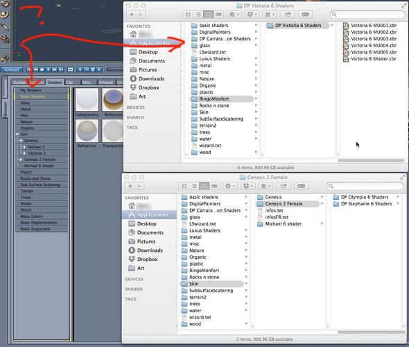Select DP Olympia 6 Shaders folder
409x347 pixels.
tap(365, 197)
